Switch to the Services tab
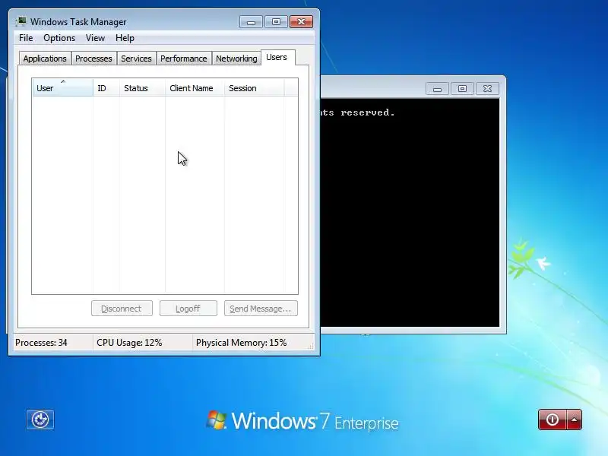This screenshot has height=456, width=608. click(x=137, y=59)
